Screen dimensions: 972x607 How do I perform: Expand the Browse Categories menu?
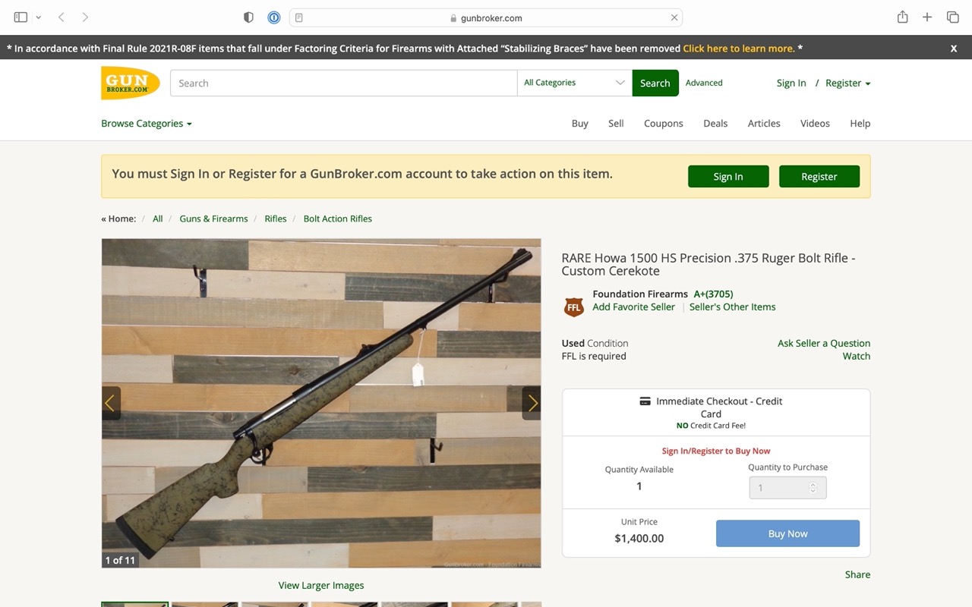coord(147,124)
